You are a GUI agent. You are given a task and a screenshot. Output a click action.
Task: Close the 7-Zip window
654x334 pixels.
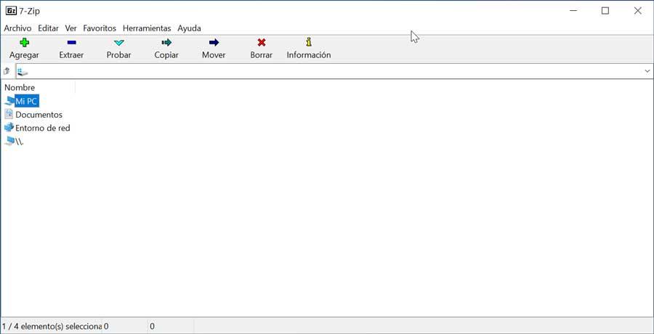tap(638, 11)
